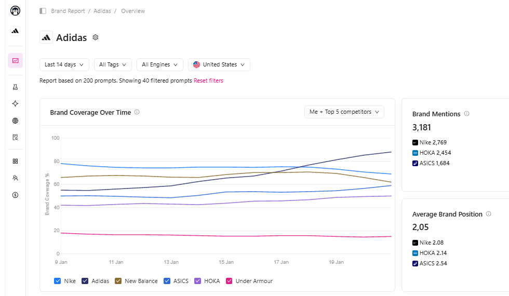Open Adidas brand settings gear

(96, 37)
